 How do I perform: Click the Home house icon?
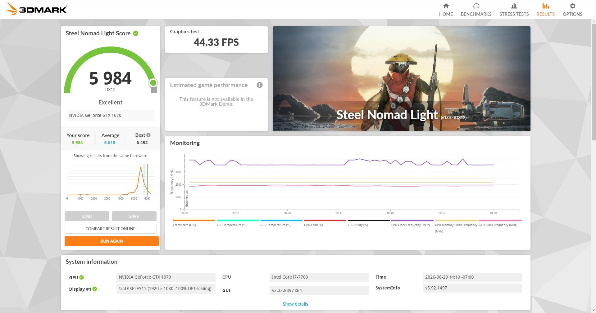point(446,6)
